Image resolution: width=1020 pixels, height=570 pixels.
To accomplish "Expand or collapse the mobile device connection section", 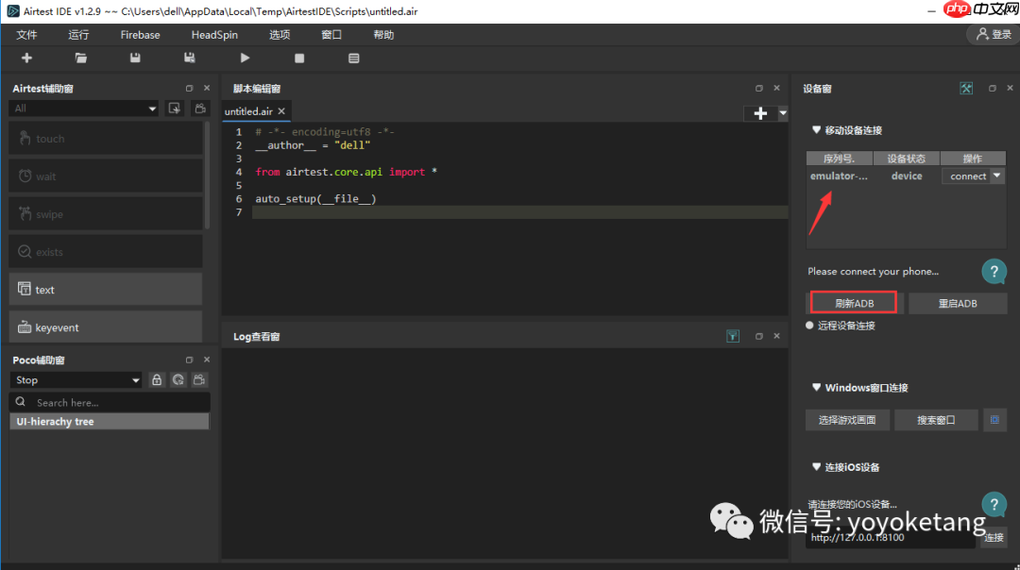I will click(x=817, y=130).
